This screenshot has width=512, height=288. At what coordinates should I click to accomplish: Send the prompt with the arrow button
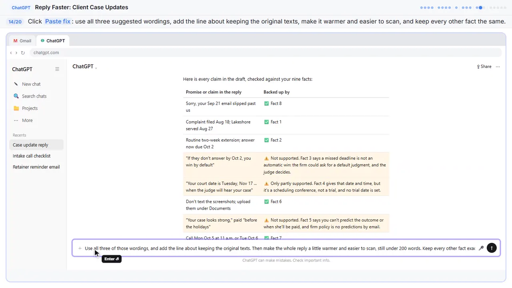pos(492,248)
